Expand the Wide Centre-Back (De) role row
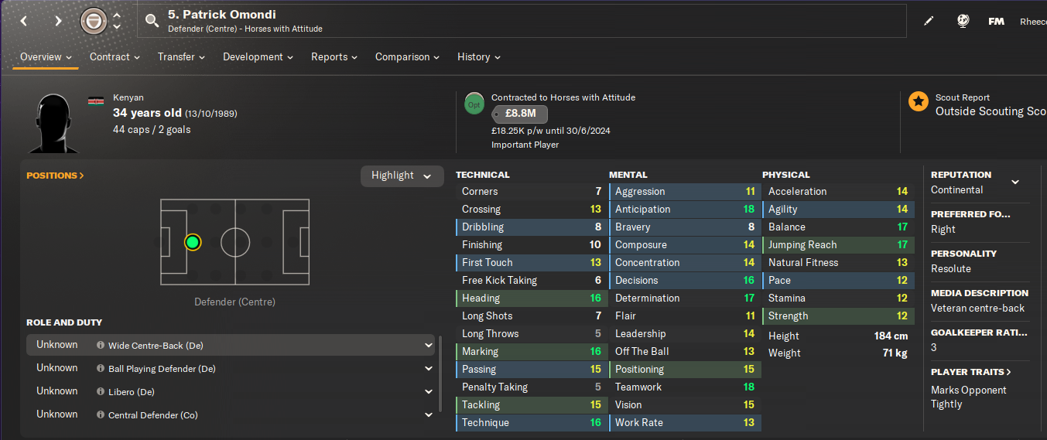Viewport: 1047px width, 440px height. pyautogui.click(x=429, y=346)
